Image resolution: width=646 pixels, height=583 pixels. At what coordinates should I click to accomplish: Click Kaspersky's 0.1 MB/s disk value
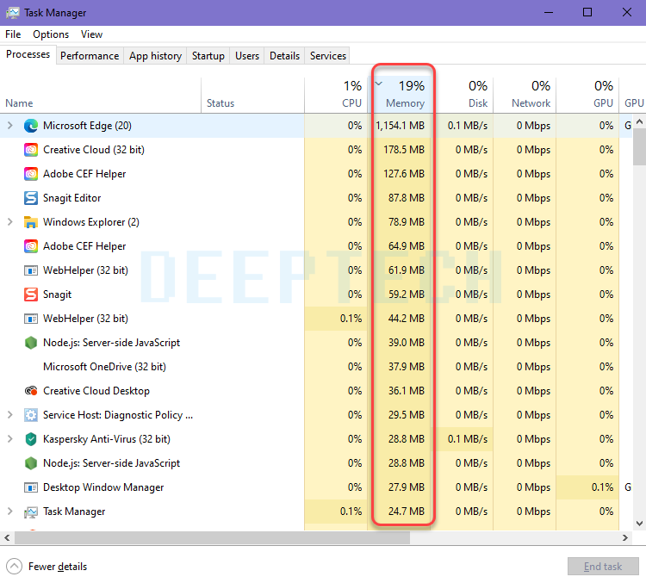tap(468, 439)
